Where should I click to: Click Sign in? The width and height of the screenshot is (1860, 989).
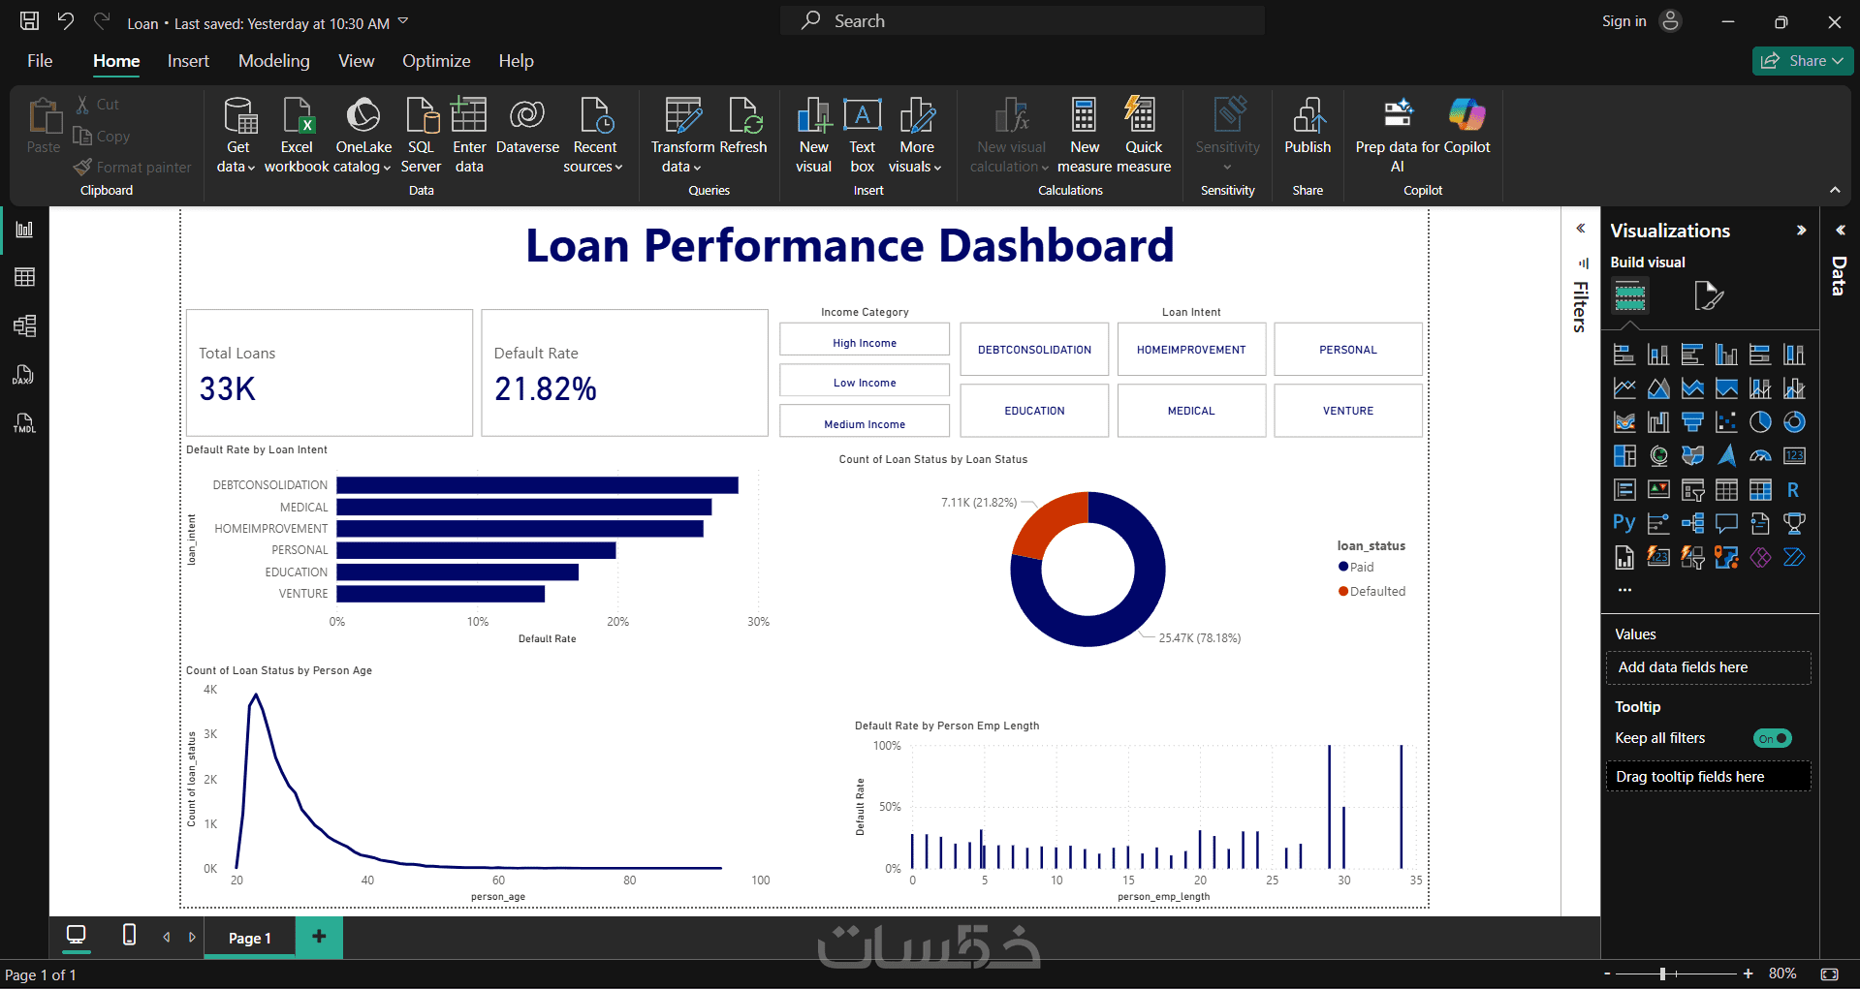click(x=1624, y=21)
